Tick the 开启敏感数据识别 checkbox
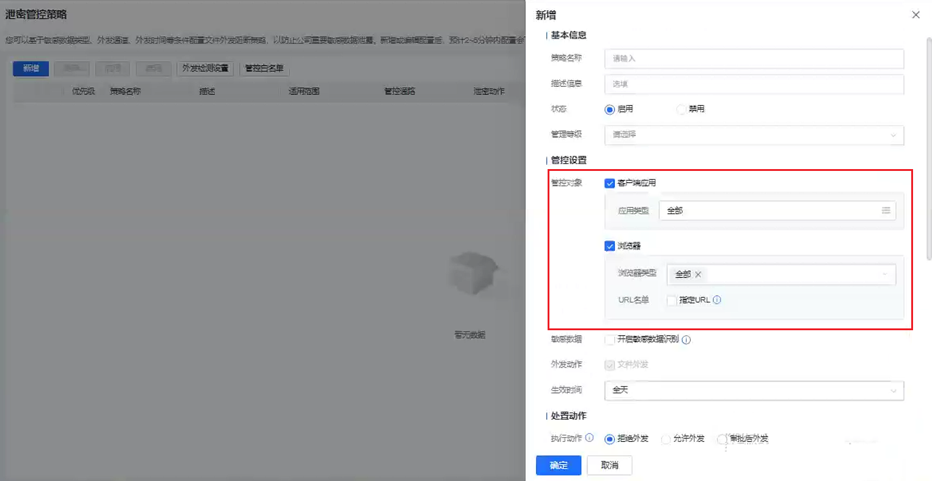This screenshot has width=932, height=481. [609, 339]
